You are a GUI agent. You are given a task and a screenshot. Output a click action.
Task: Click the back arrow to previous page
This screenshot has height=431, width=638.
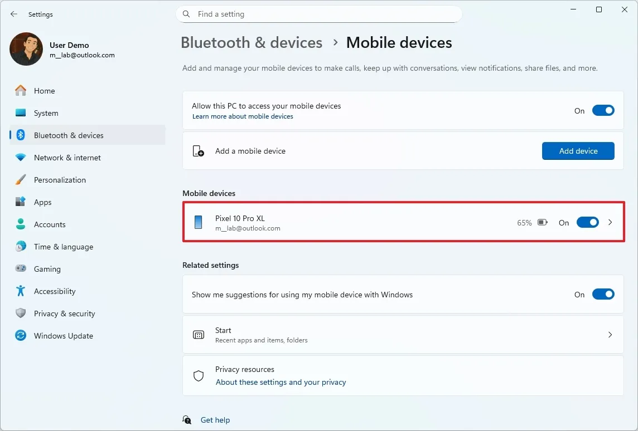13,14
